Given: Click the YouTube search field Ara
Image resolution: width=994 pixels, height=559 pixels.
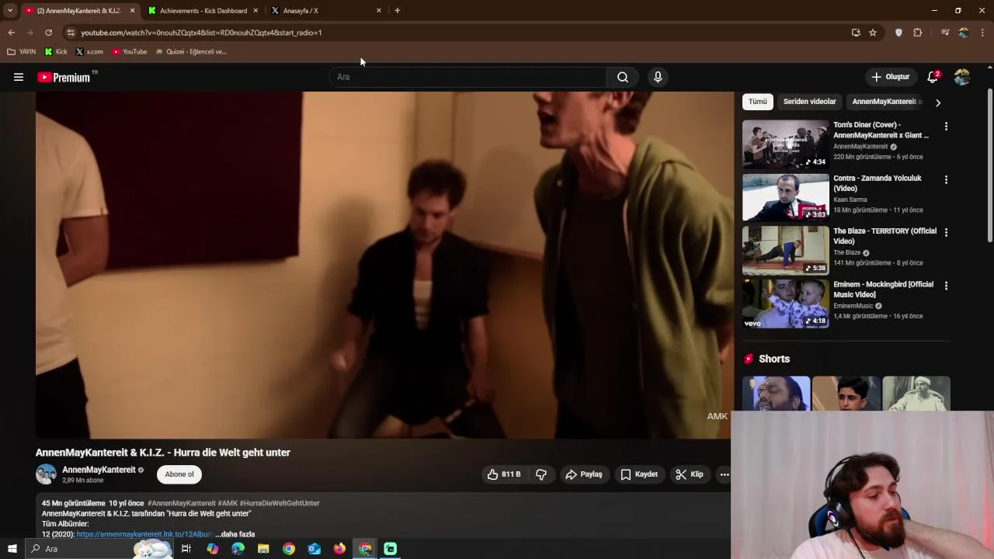Looking at the screenshot, I should pos(468,77).
